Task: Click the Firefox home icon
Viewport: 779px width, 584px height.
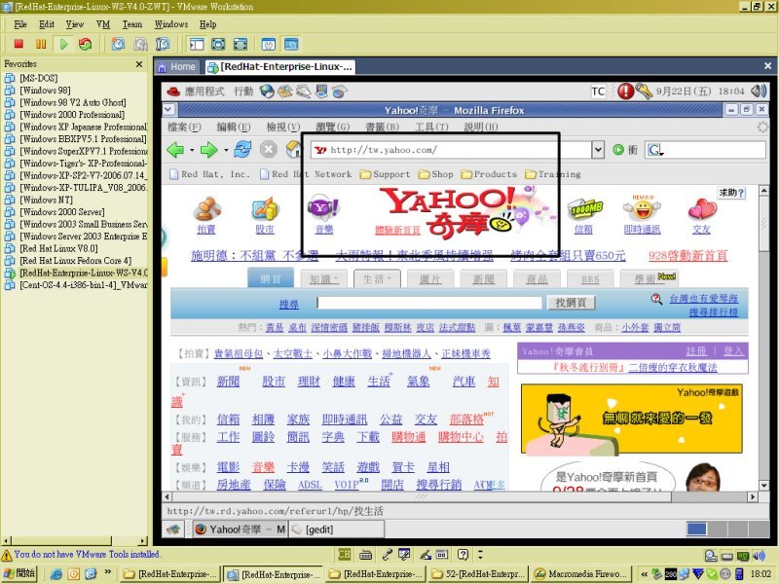Action: 294,150
